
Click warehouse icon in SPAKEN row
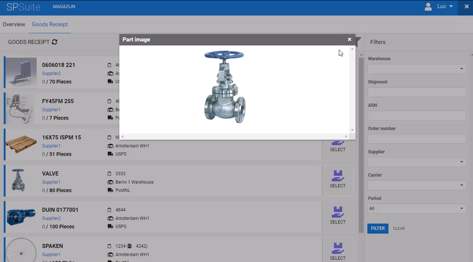110,255
